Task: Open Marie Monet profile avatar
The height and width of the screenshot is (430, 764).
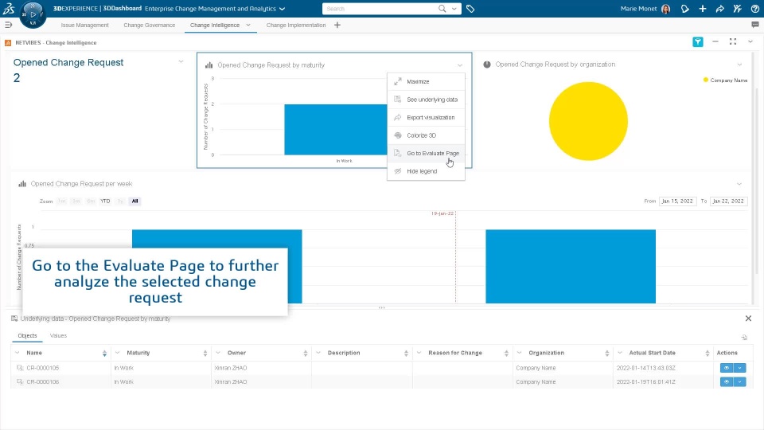Action: click(x=665, y=9)
